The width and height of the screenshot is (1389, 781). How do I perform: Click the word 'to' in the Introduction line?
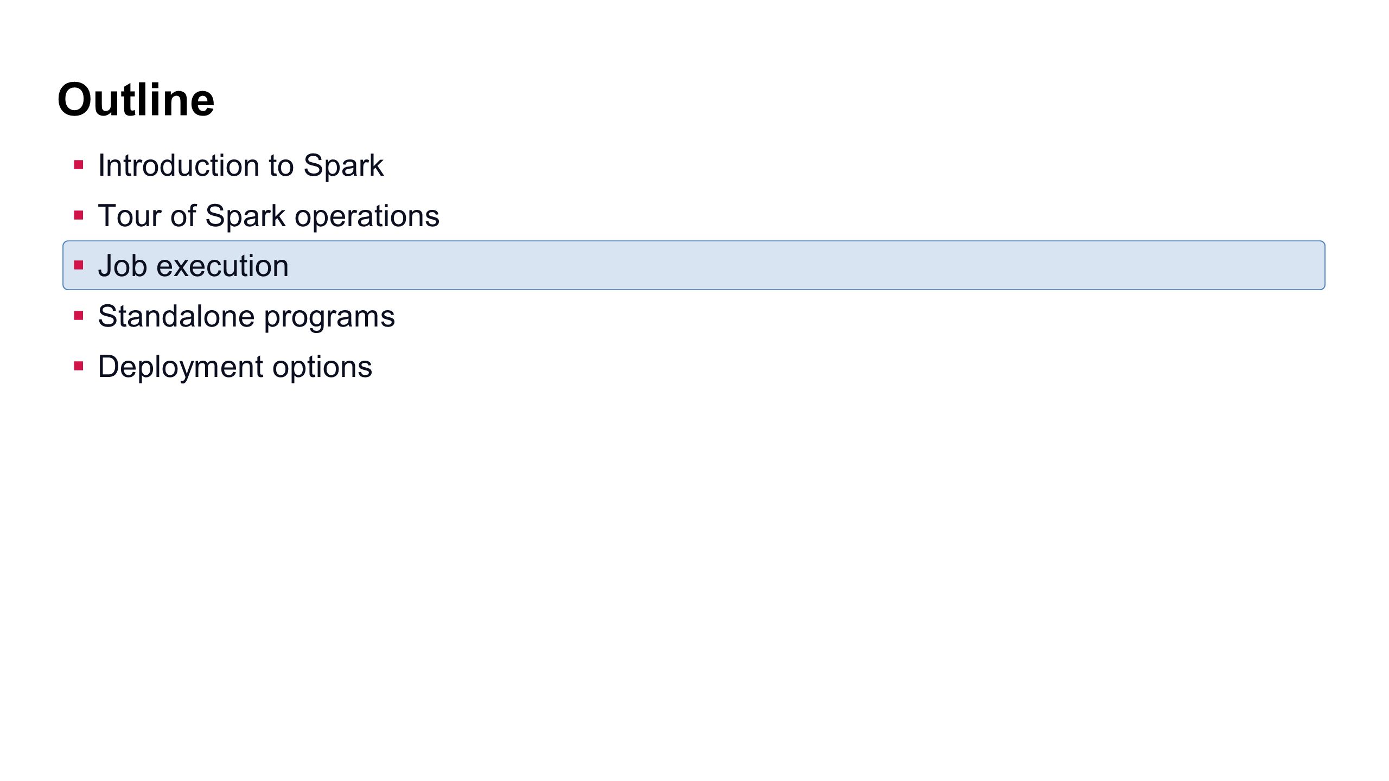coord(281,165)
